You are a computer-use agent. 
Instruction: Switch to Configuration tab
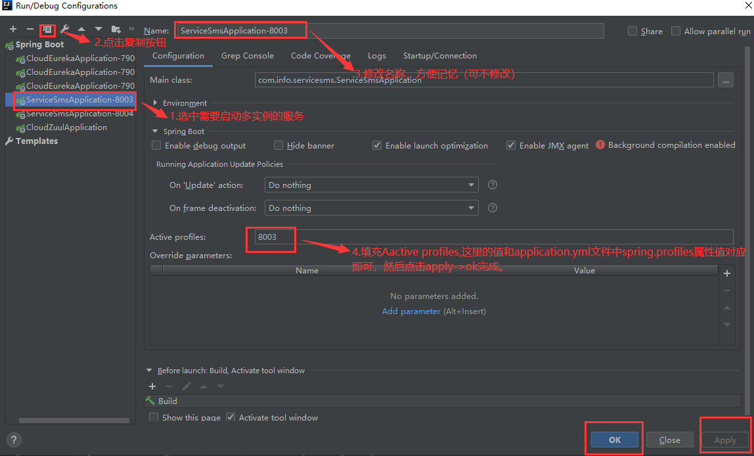(x=178, y=56)
